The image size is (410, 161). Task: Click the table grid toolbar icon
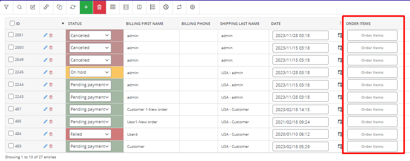coord(113,7)
